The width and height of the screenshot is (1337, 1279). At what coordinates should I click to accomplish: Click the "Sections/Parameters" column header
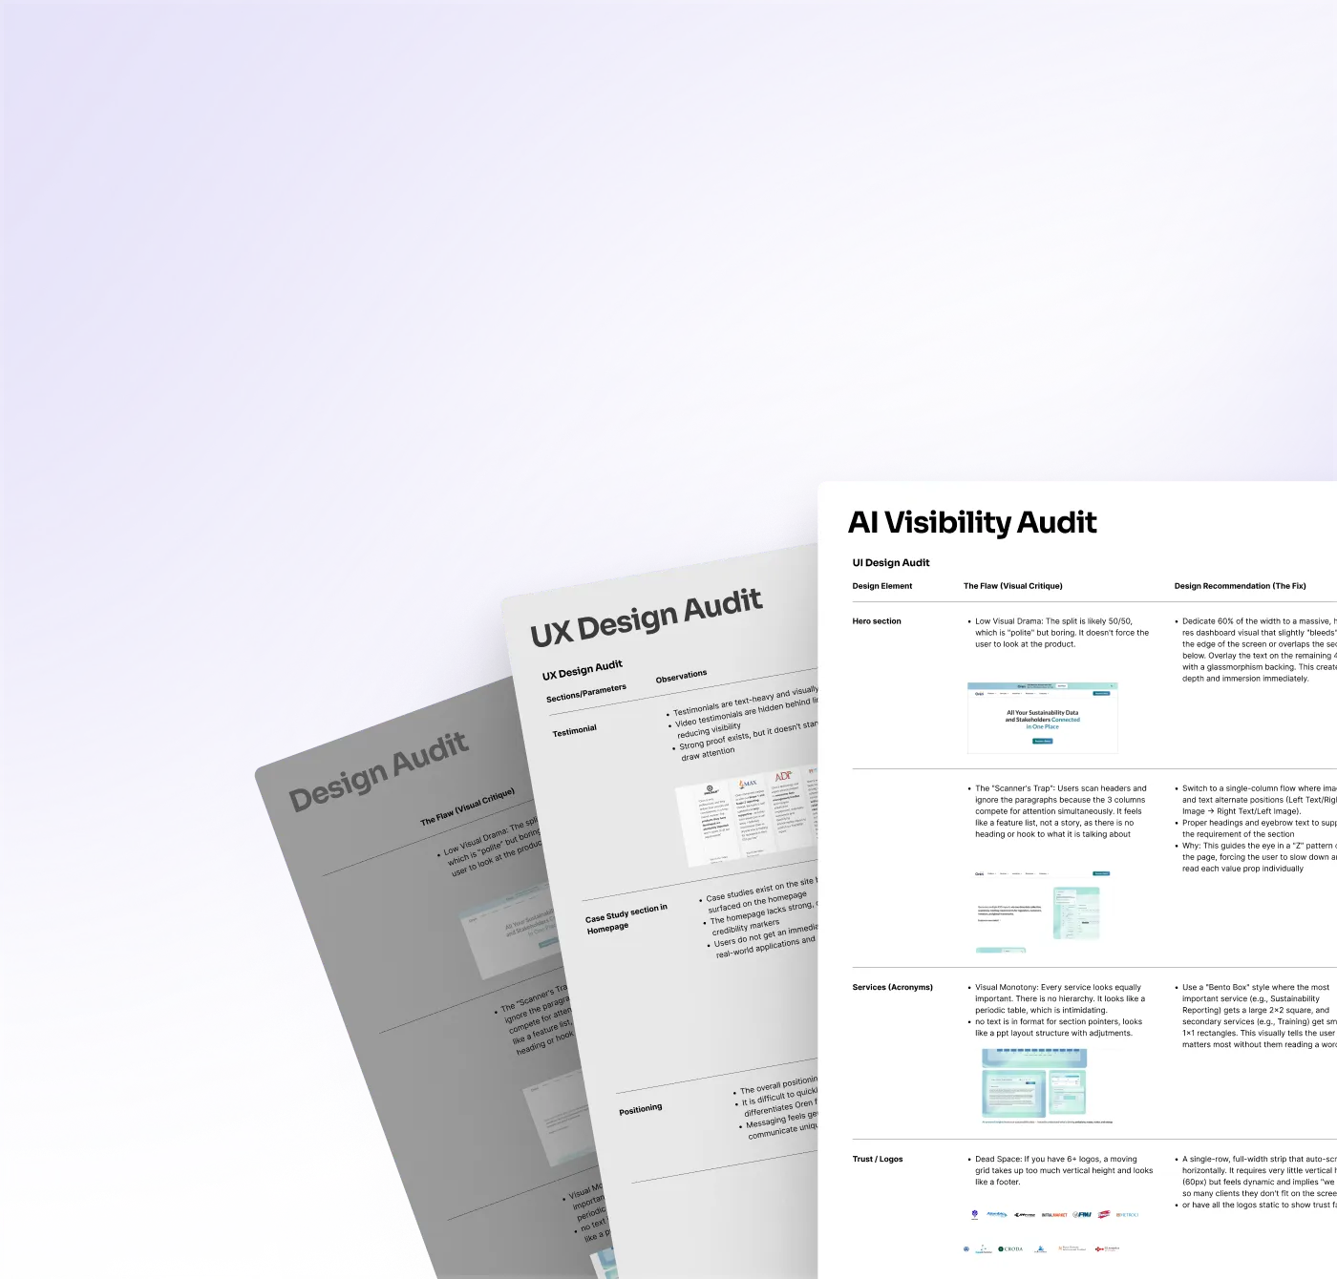coord(586,693)
